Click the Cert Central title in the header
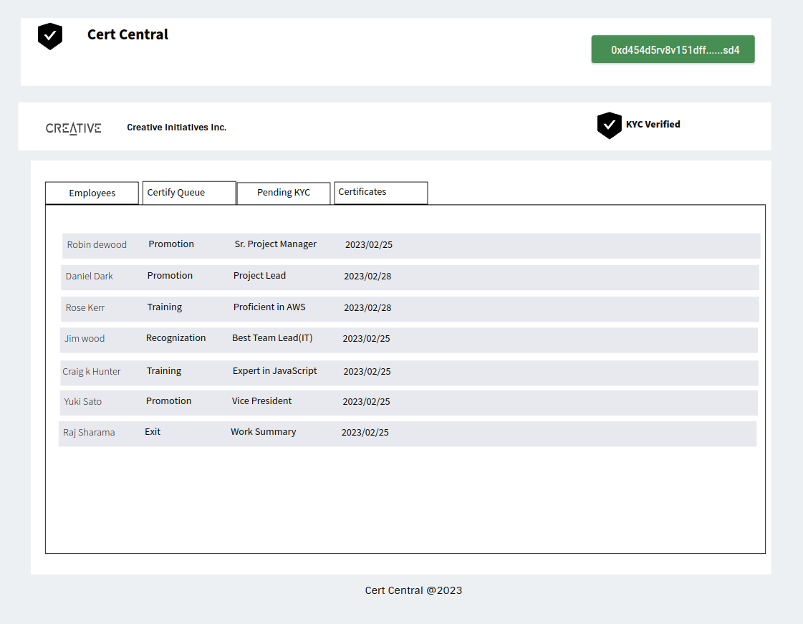 tap(128, 34)
